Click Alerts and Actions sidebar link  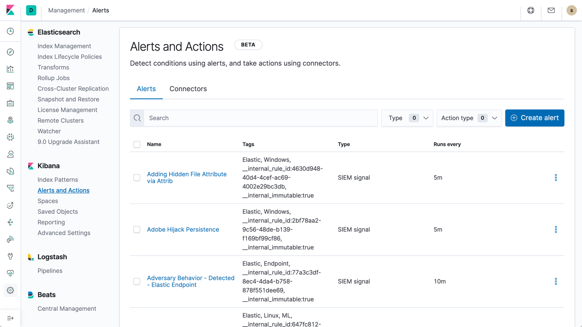click(63, 190)
